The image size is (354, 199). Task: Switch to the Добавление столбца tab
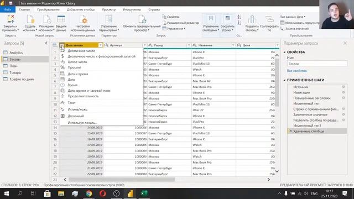81,9
